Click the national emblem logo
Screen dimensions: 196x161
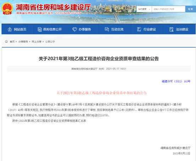[x=7, y=8]
